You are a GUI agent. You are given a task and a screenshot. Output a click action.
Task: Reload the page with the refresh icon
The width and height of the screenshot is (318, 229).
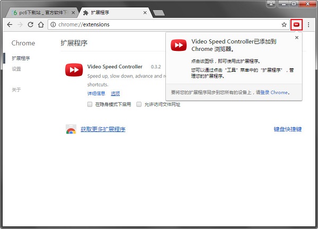(30, 25)
